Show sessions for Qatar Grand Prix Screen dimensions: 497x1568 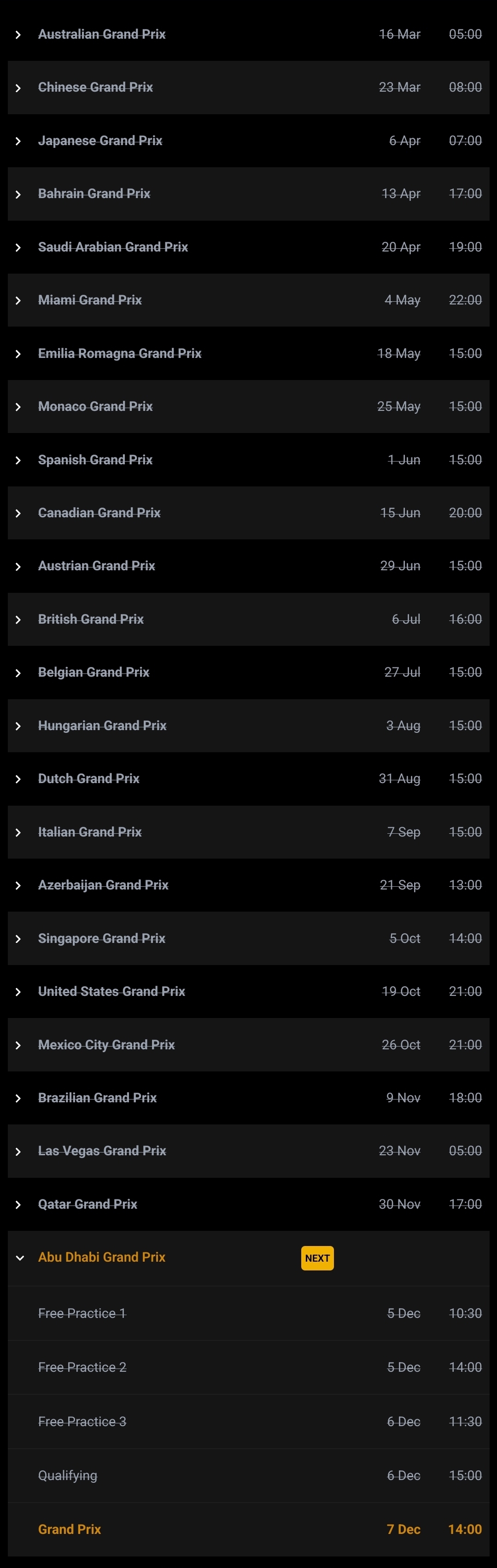tap(18, 1205)
